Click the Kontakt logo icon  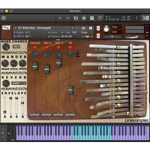click(x=4, y=18)
